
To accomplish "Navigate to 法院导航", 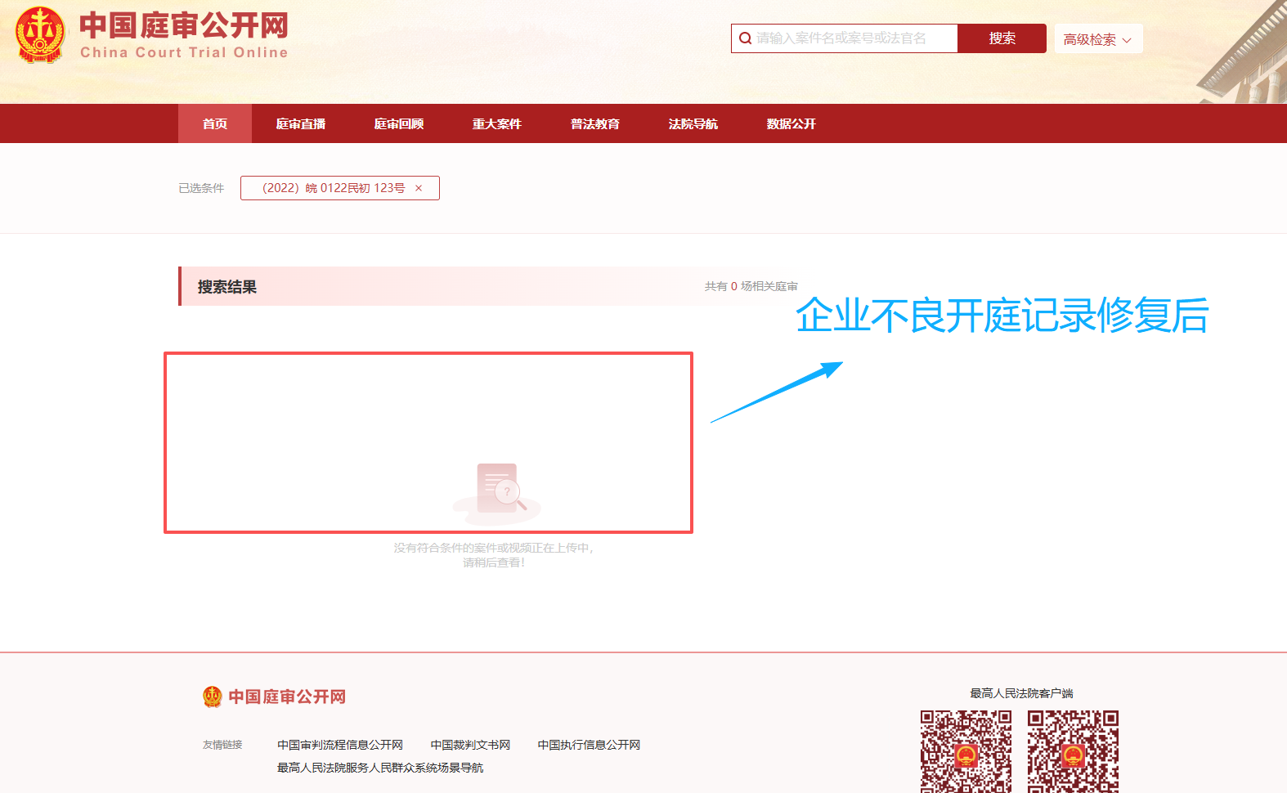I will pyautogui.click(x=693, y=124).
